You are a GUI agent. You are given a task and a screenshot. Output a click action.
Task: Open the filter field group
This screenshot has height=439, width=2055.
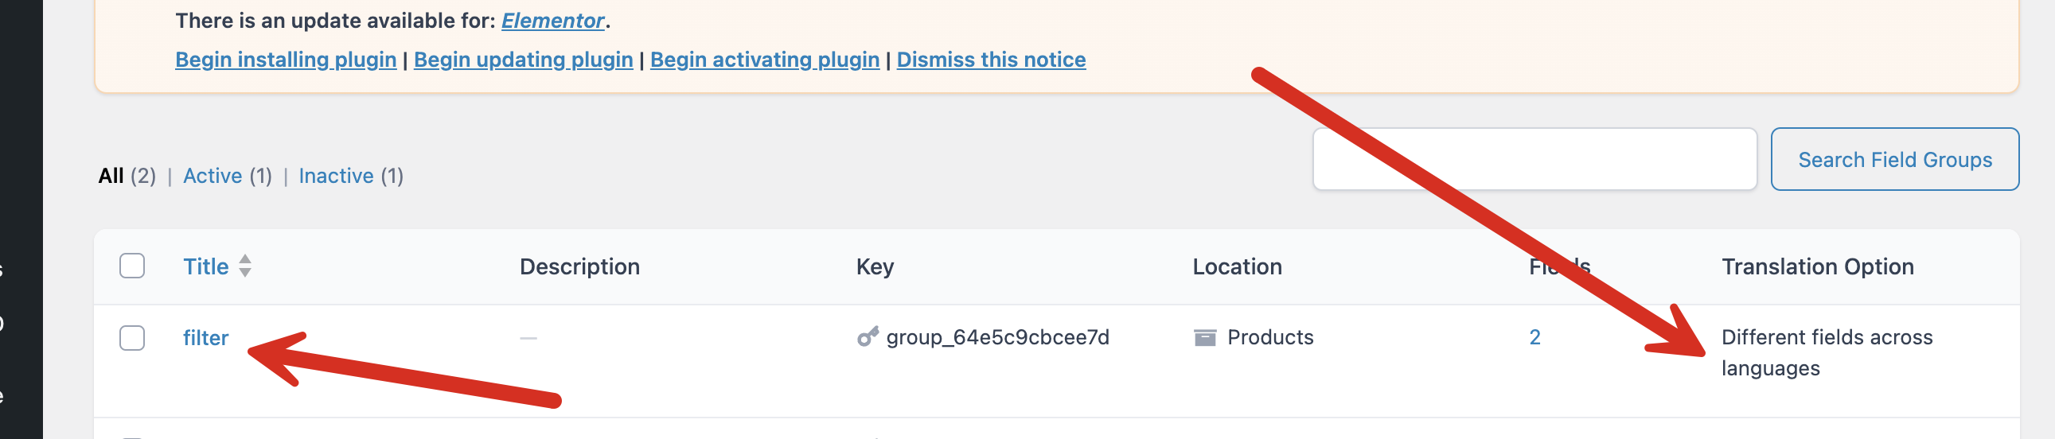(x=206, y=338)
